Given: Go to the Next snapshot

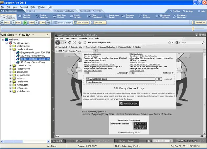Looking at the screenshot, I should (34, 23).
